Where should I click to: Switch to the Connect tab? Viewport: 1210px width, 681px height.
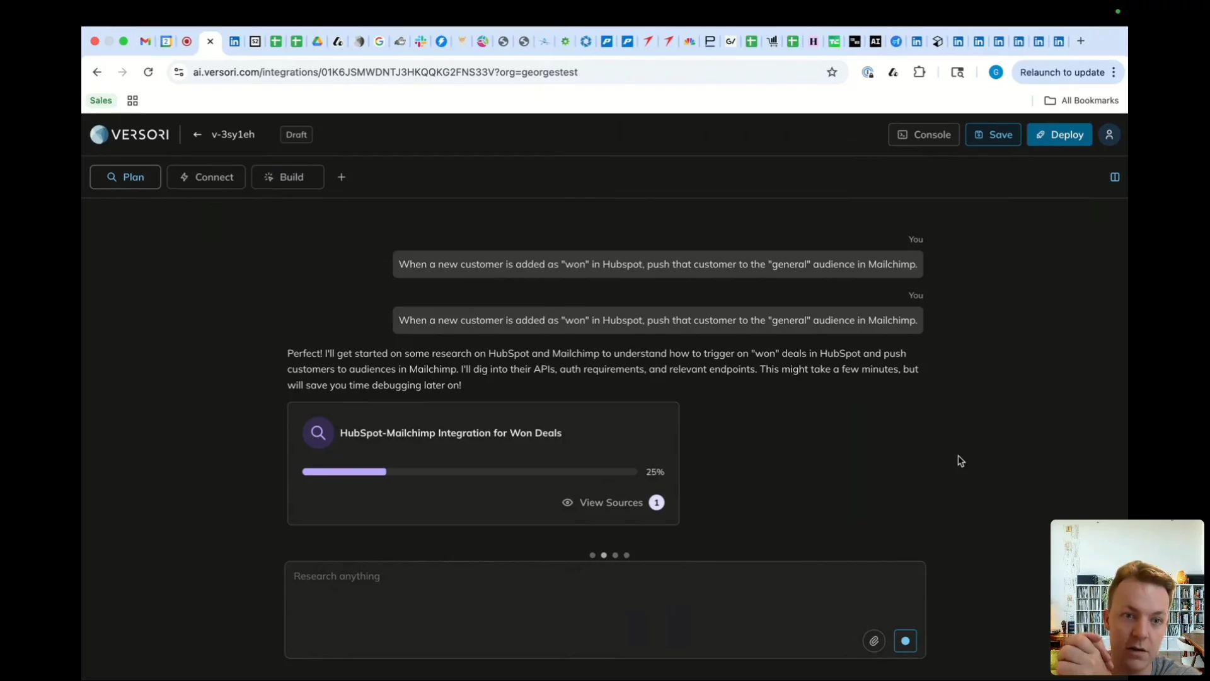tap(206, 177)
